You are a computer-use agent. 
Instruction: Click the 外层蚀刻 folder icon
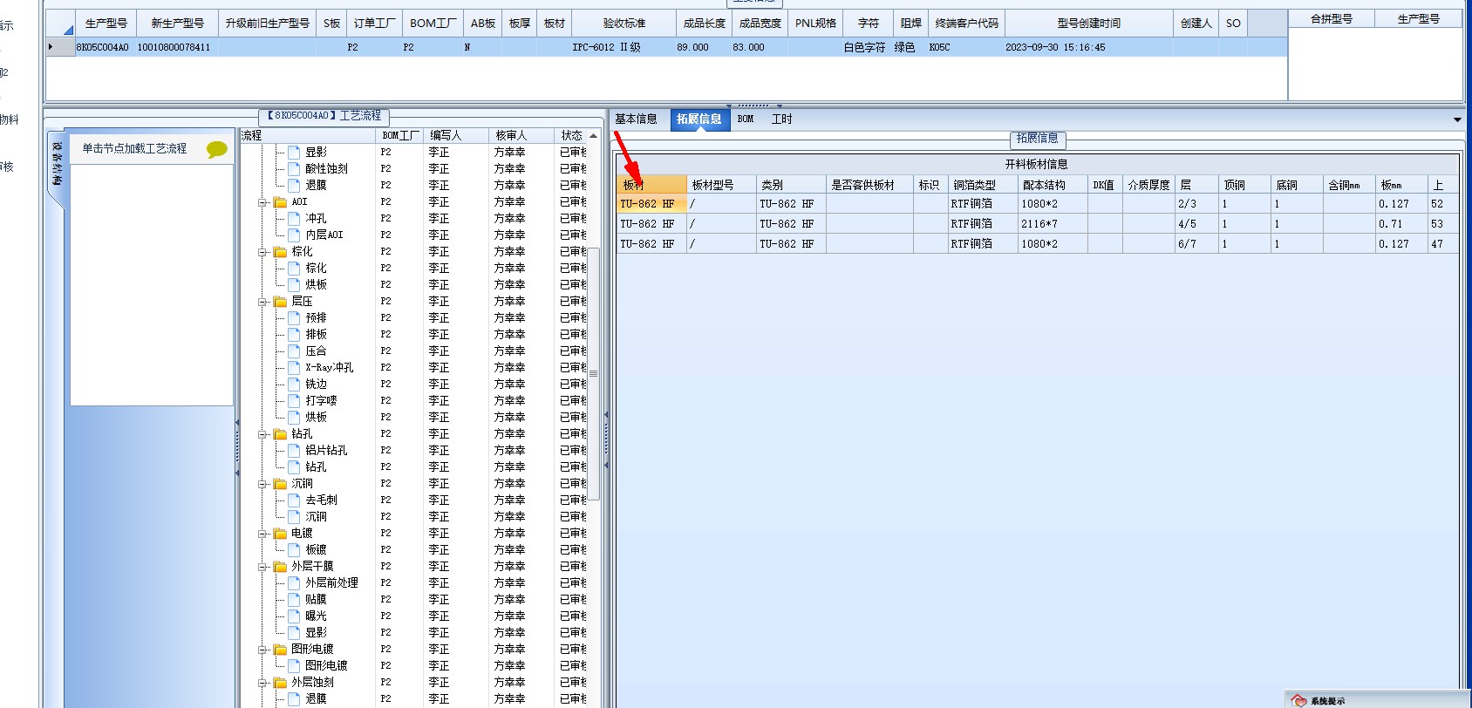(280, 683)
